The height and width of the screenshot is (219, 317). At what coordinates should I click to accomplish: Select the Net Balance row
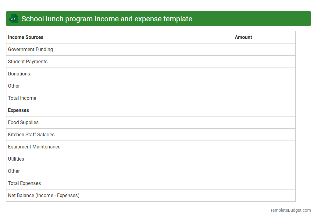(44, 195)
